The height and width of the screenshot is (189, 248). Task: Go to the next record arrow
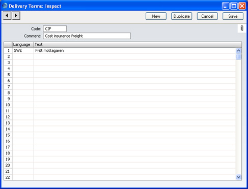tap(16, 16)
